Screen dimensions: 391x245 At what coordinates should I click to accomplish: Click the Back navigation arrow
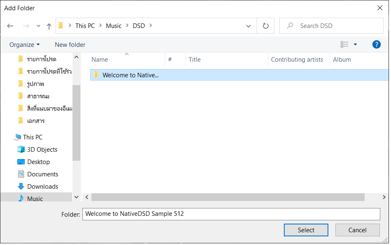click(x=10, y=26)
